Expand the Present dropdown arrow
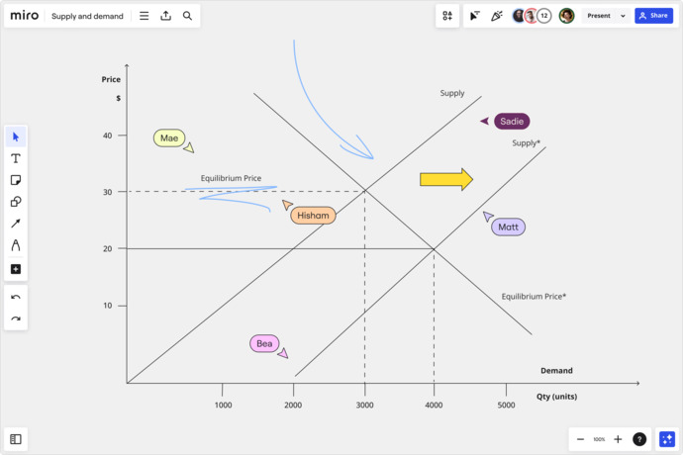 pyautogui.click(x=623, y=16)
